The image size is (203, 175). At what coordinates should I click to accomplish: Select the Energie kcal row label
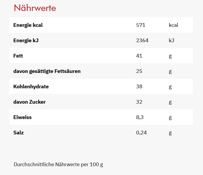coord(28,25)
